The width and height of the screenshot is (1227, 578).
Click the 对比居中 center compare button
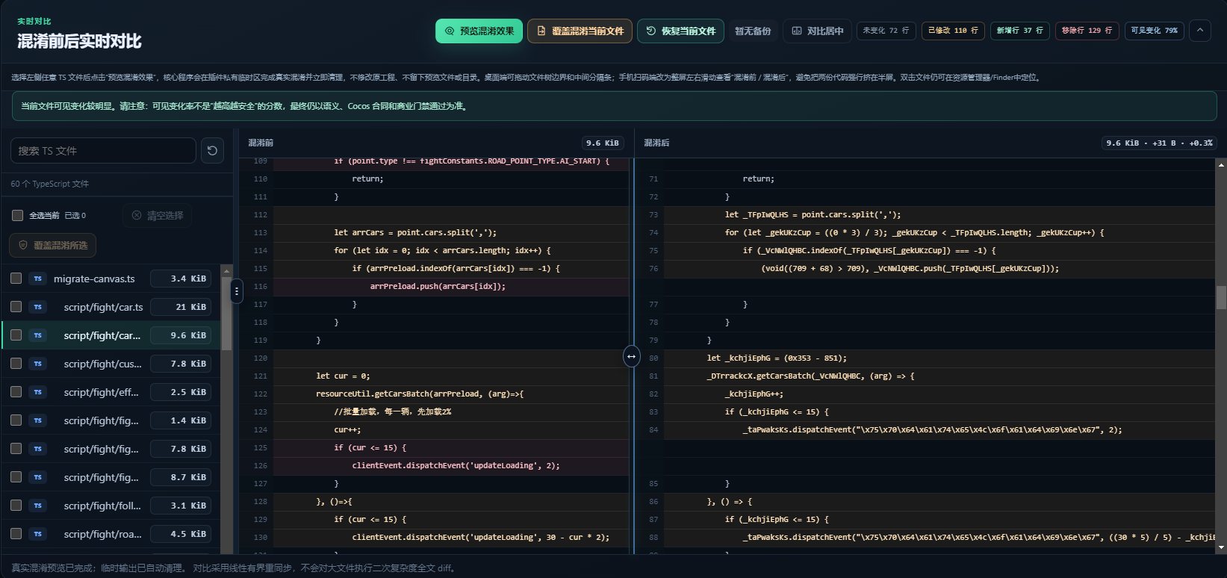click(x=818, y=31)
